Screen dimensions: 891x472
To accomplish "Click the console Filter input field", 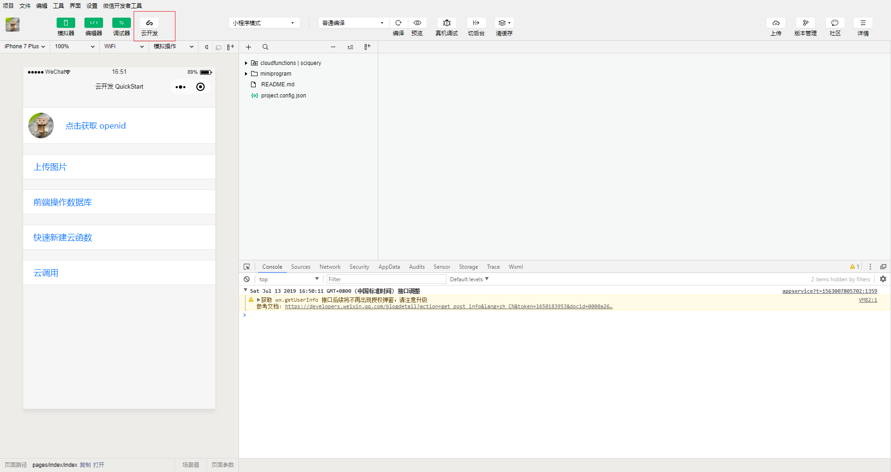I will point(386,279).
